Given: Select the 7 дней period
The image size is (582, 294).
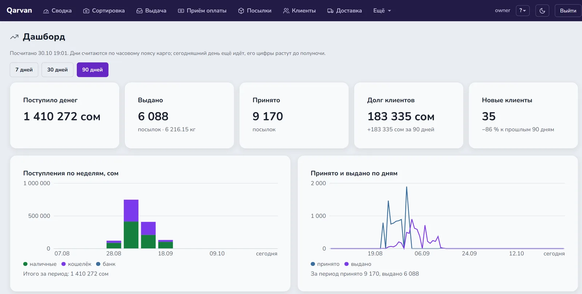Looking at the screenshot, I should 24,70.
